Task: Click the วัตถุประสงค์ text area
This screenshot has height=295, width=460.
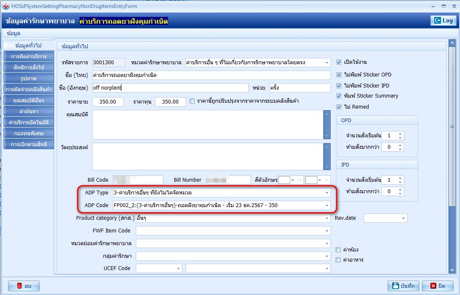Action: [x=208, y=156]
